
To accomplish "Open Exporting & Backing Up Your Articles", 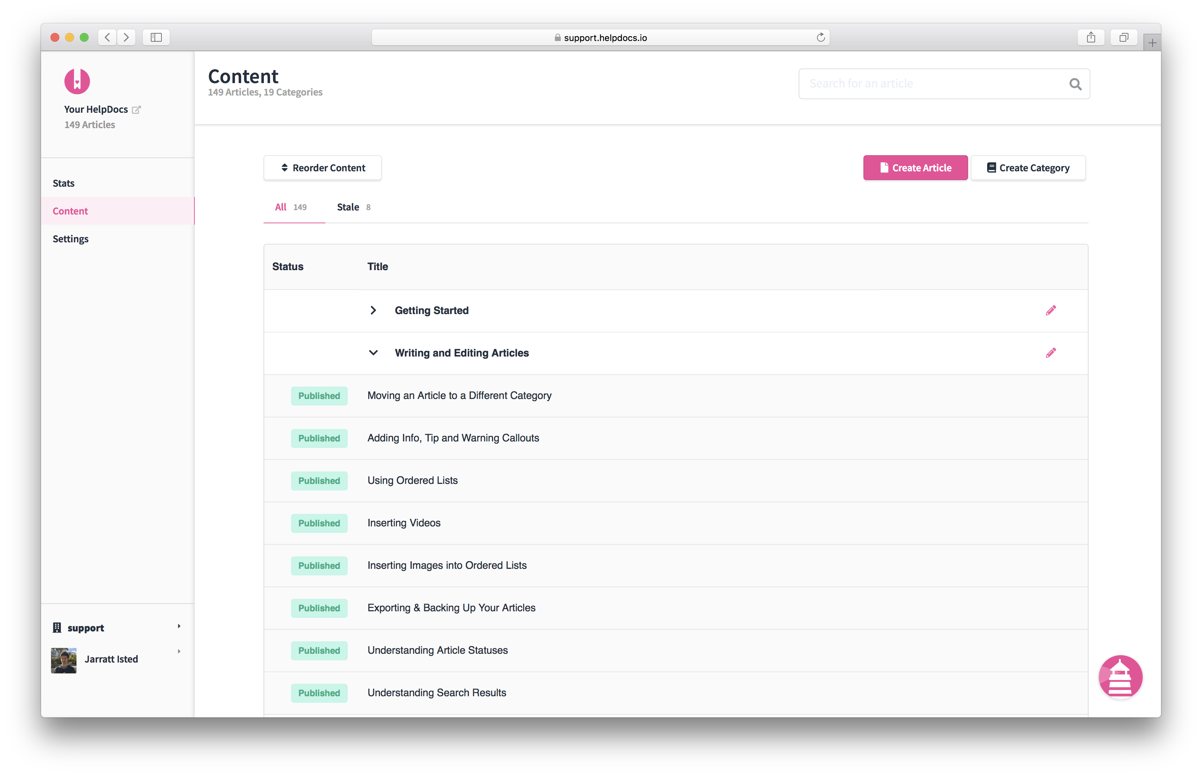I will [451, 608].
